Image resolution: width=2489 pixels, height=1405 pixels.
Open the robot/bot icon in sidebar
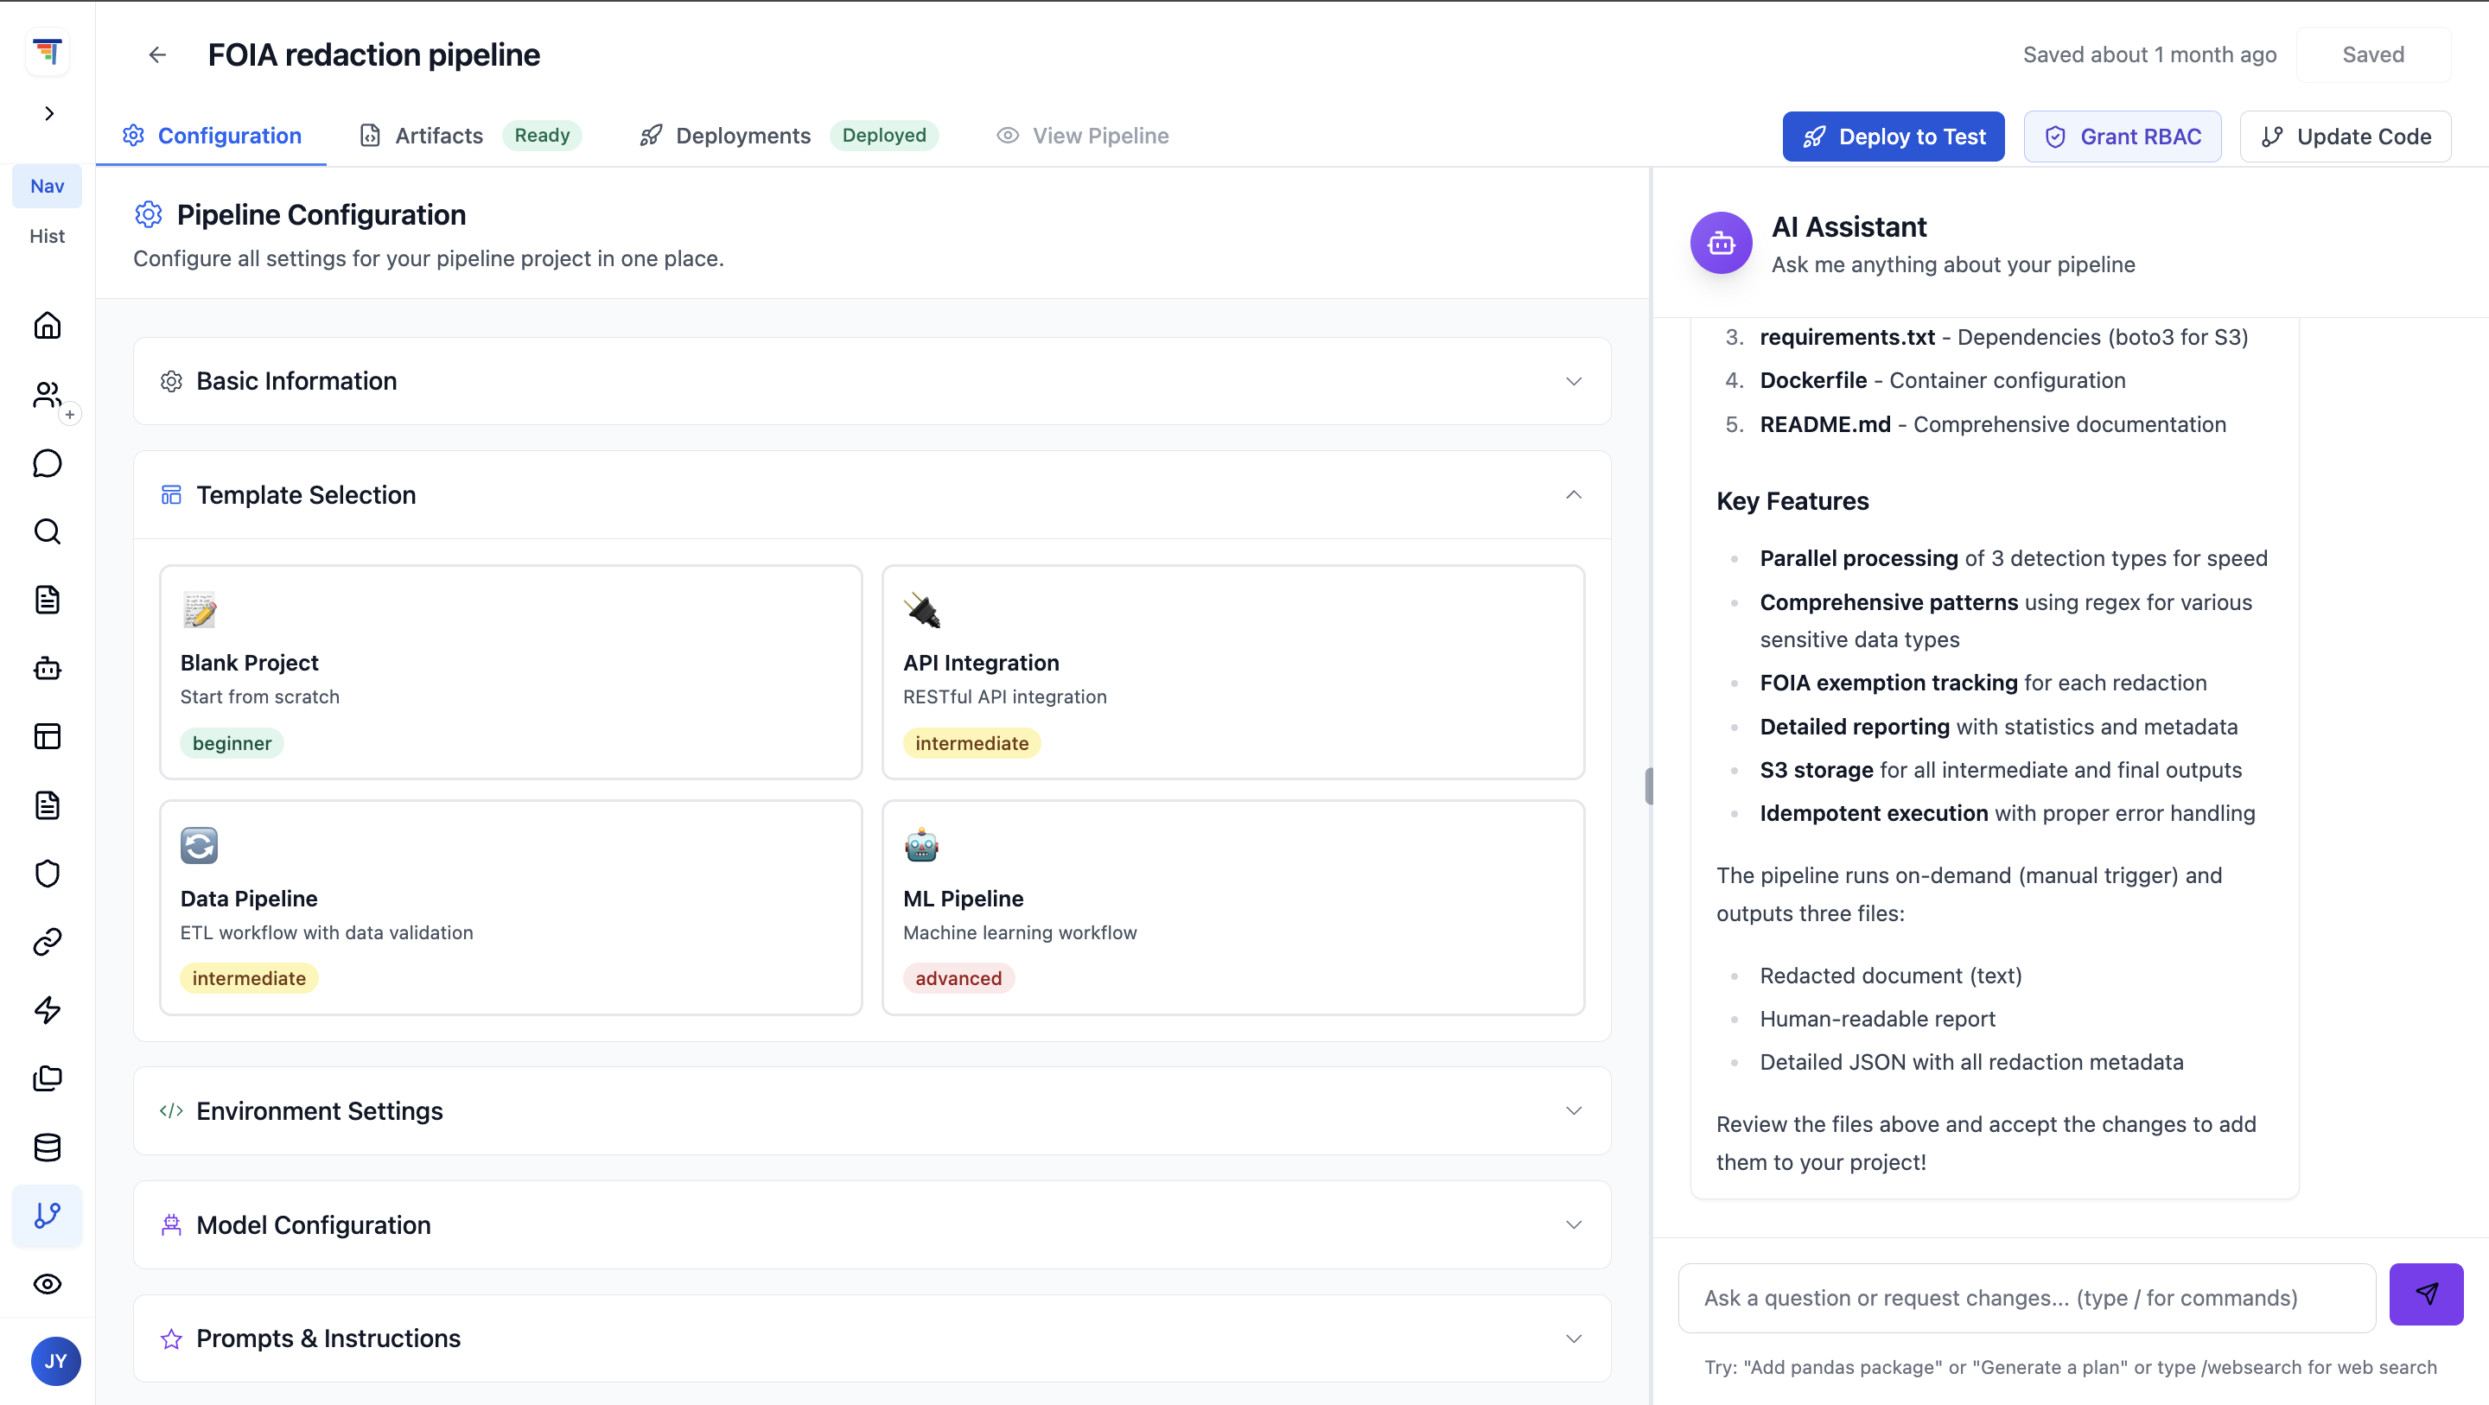48,668
